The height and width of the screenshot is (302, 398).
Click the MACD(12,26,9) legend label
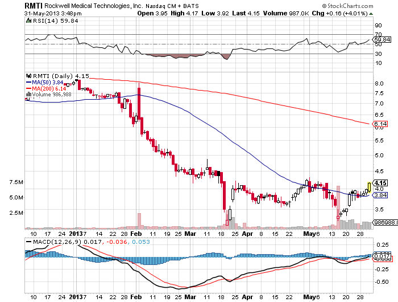(57, 242)
